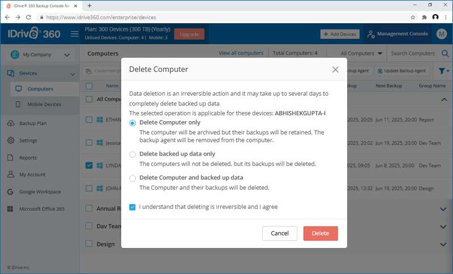
Task: Expand the Design group chevron
Action: pos(443,244)
